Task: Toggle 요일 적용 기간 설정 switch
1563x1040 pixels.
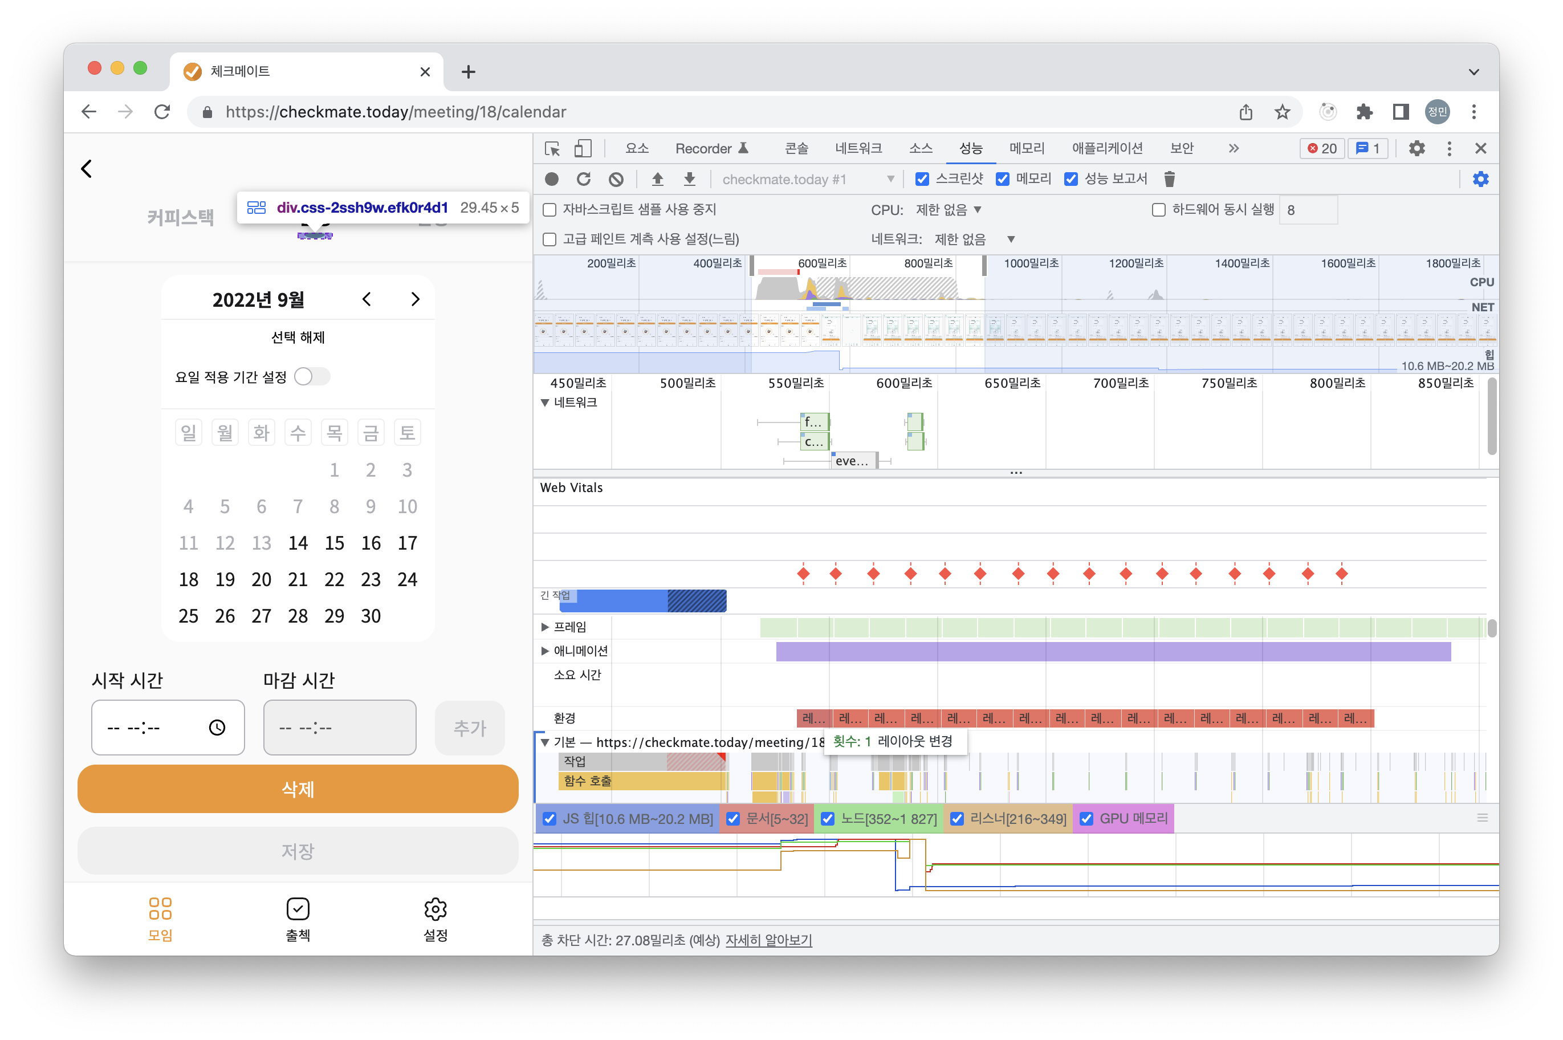Action: (312, 377)
